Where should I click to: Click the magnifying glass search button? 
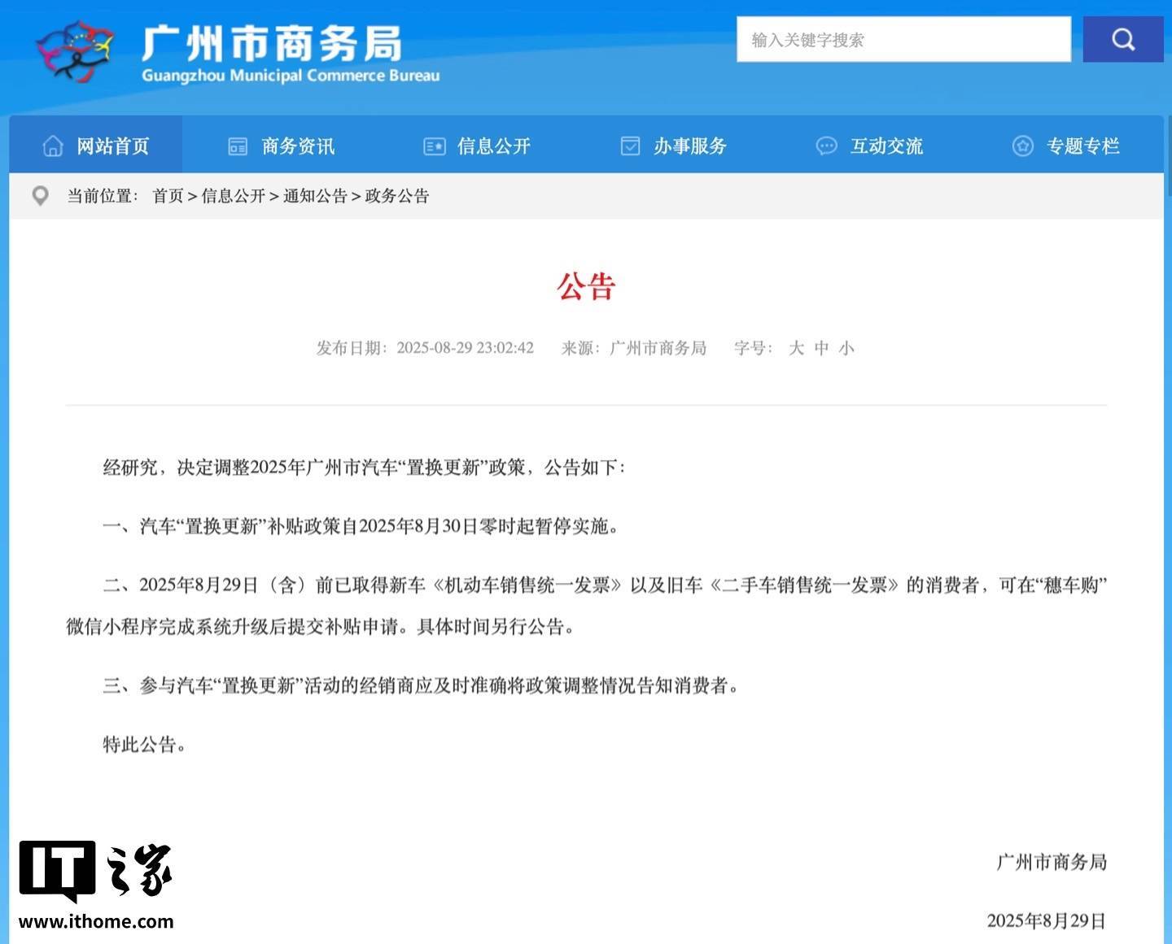pos(1122,38)
